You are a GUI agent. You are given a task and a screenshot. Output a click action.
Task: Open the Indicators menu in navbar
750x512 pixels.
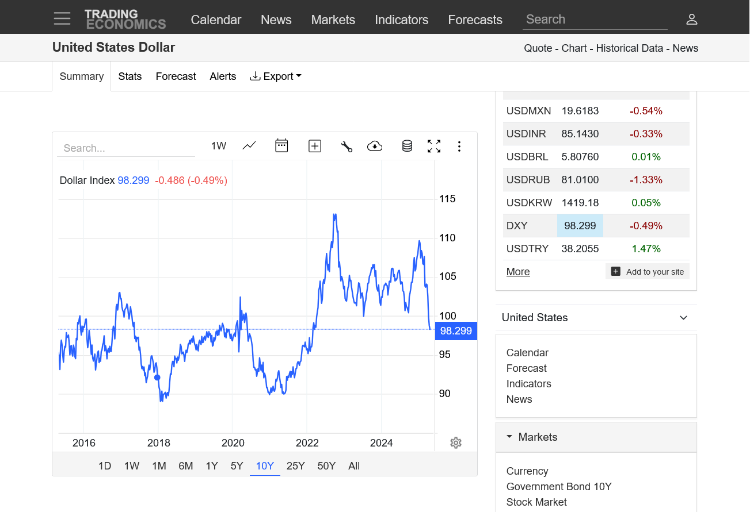click(401, 20)
